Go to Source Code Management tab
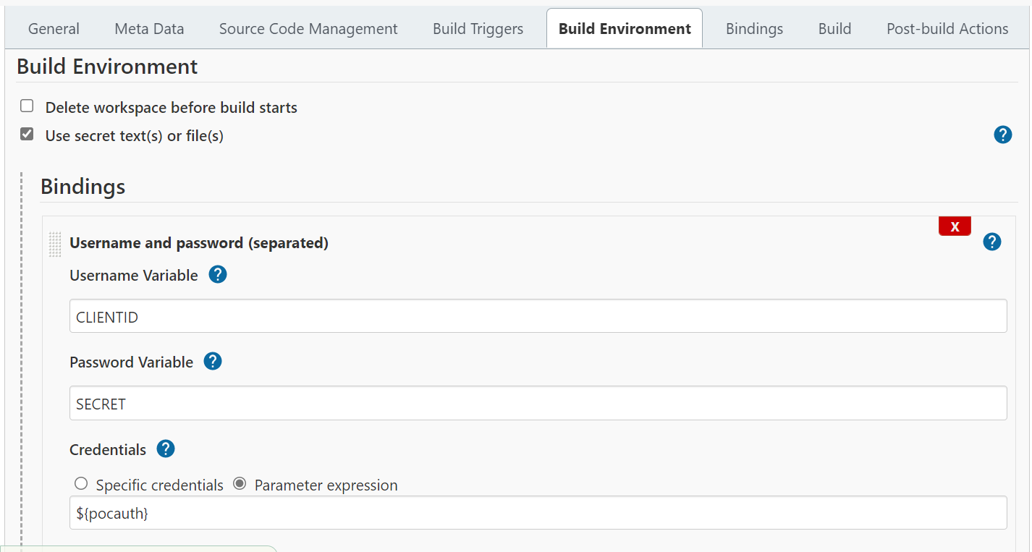This screenshot has height=552, width=1032. [308, 29]
